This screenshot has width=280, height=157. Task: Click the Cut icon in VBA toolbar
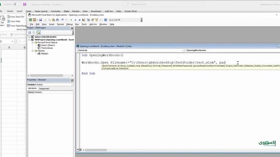[x=45, y=20]
